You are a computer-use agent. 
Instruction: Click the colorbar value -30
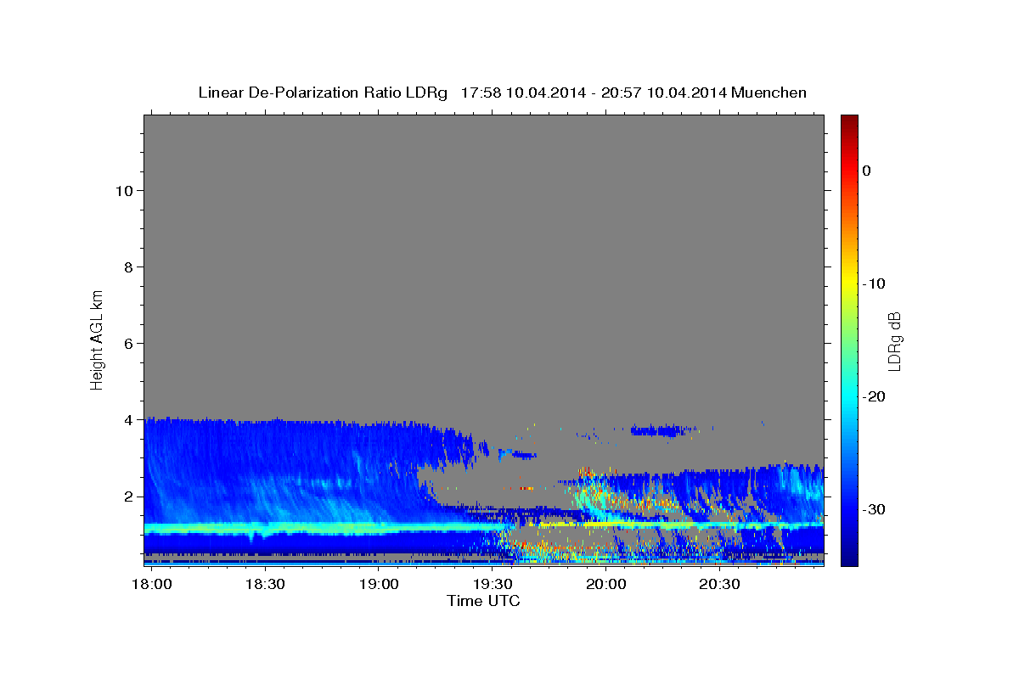pyautogui.click(x=875, y=509)
